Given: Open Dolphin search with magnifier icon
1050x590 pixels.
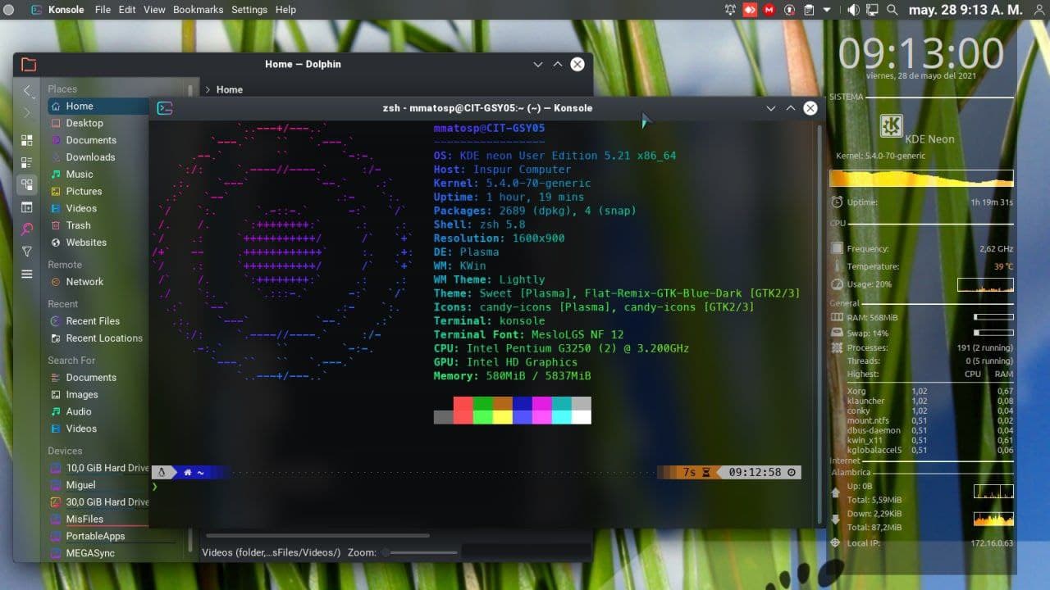Looking at the screenshot, I should (27, 229).
